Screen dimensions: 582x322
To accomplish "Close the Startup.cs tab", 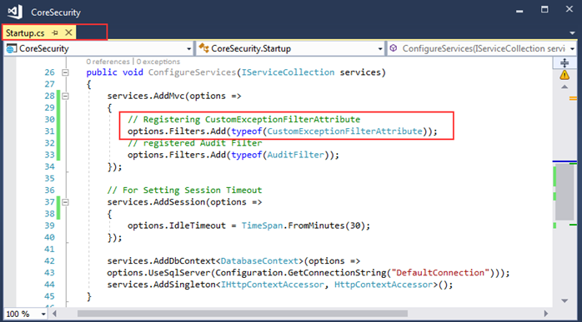I will tap(68, 32).
